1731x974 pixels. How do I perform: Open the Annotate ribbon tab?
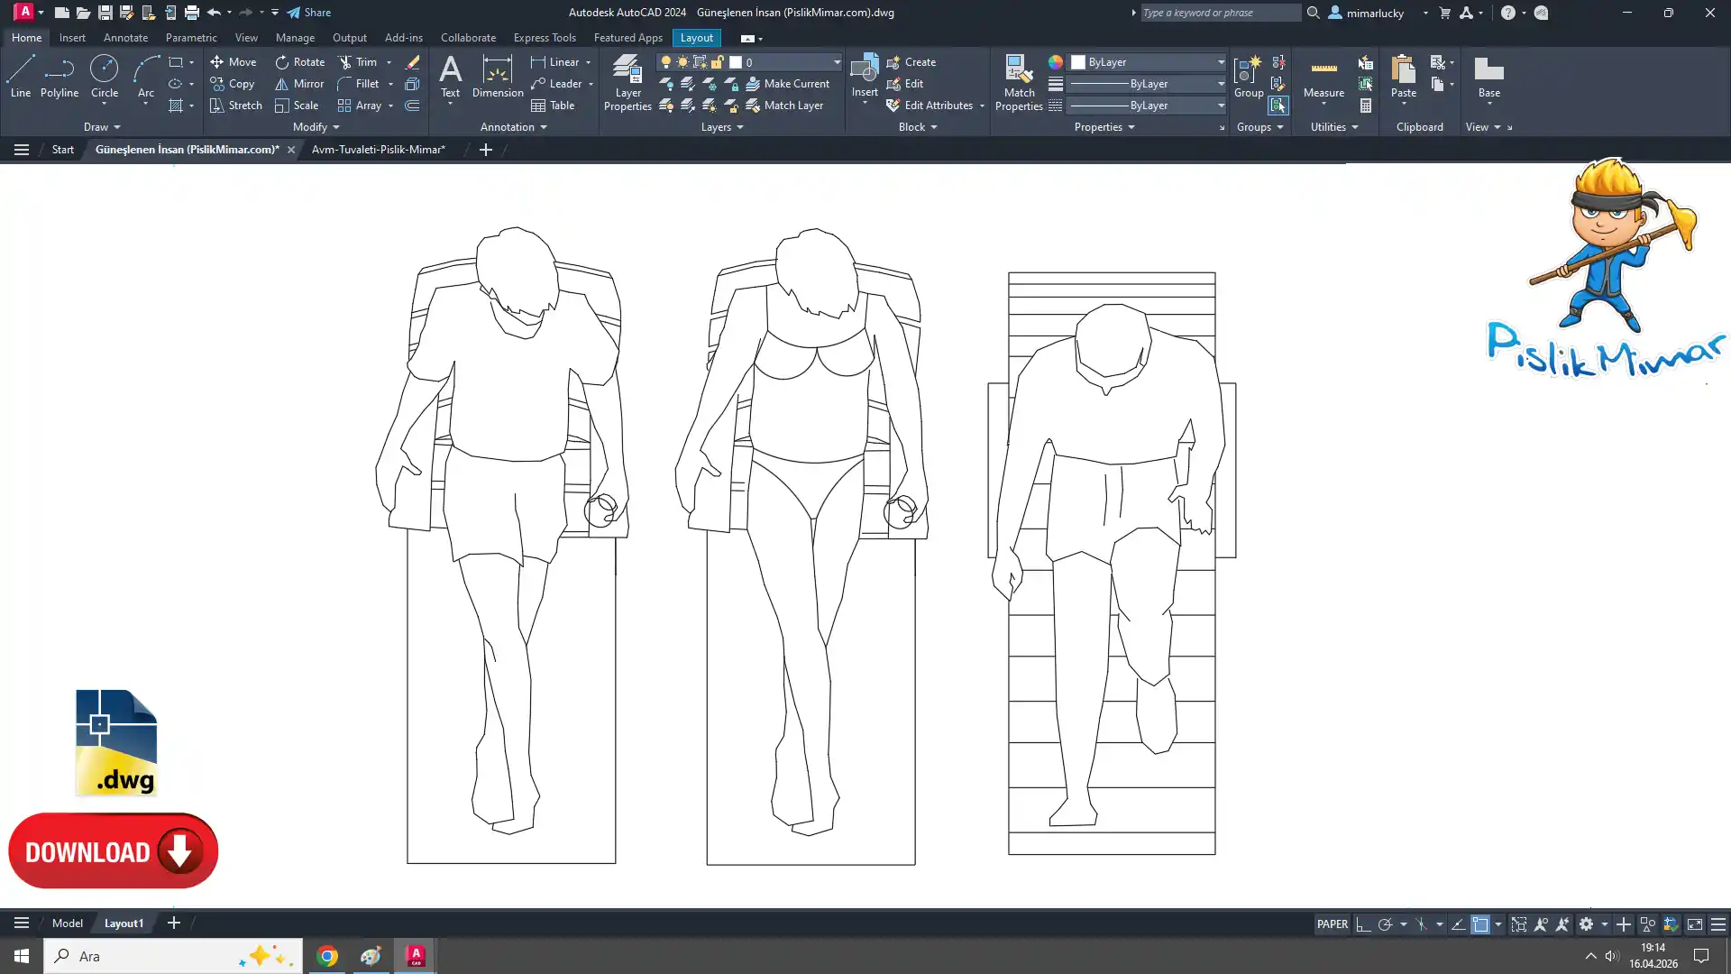pos(125,38)
